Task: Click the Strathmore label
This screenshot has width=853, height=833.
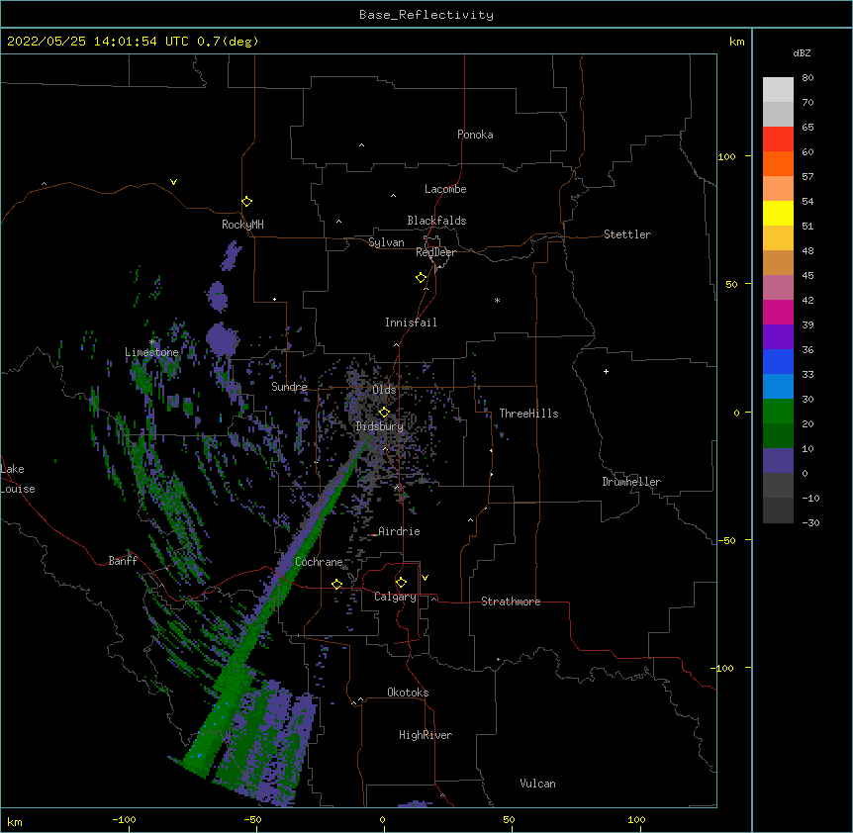Action: (511, 602)
